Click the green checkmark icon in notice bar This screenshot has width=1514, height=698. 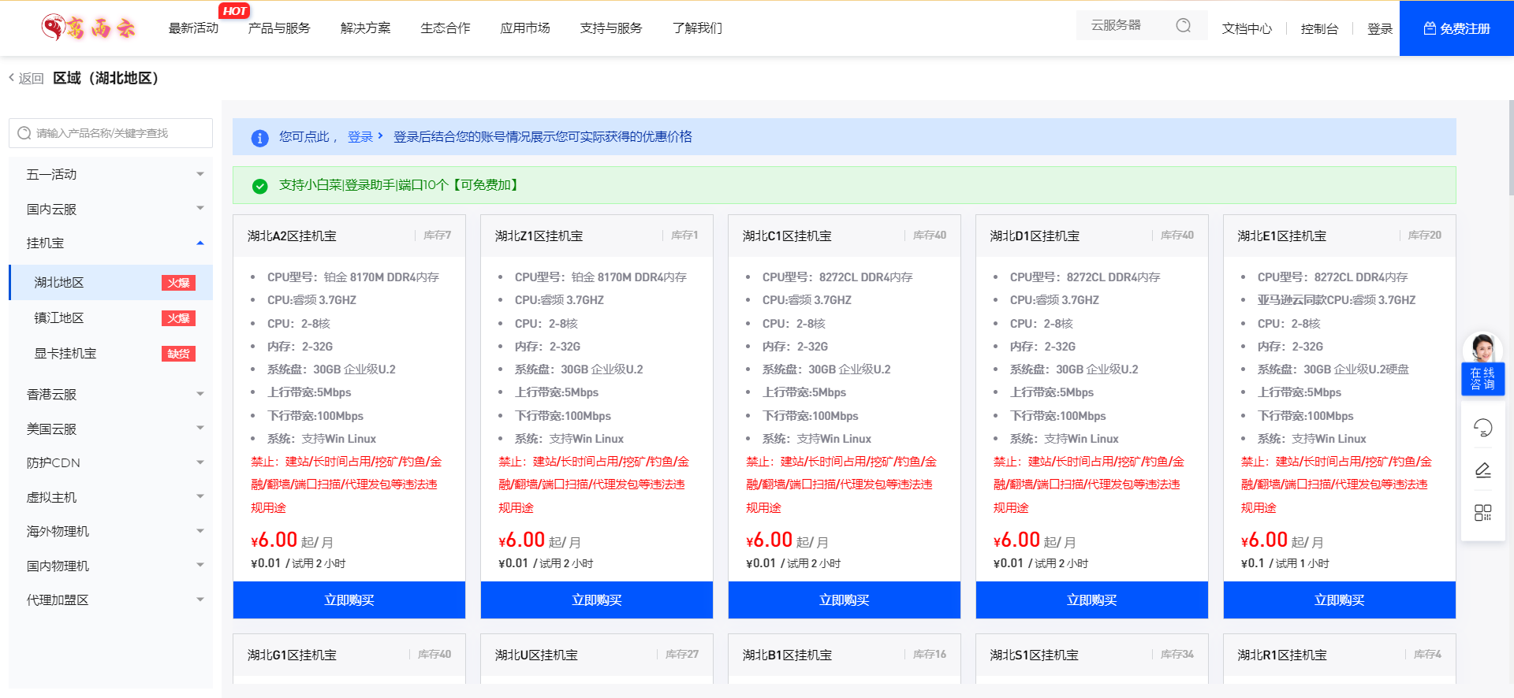coord(259,186)
